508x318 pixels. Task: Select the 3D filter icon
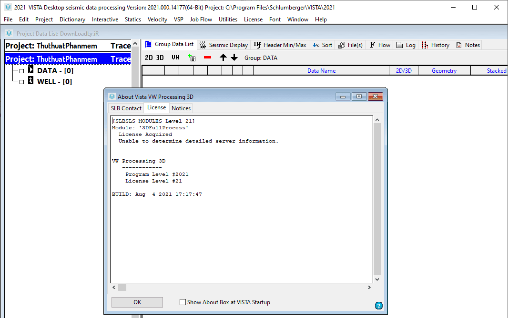point(160,58)
